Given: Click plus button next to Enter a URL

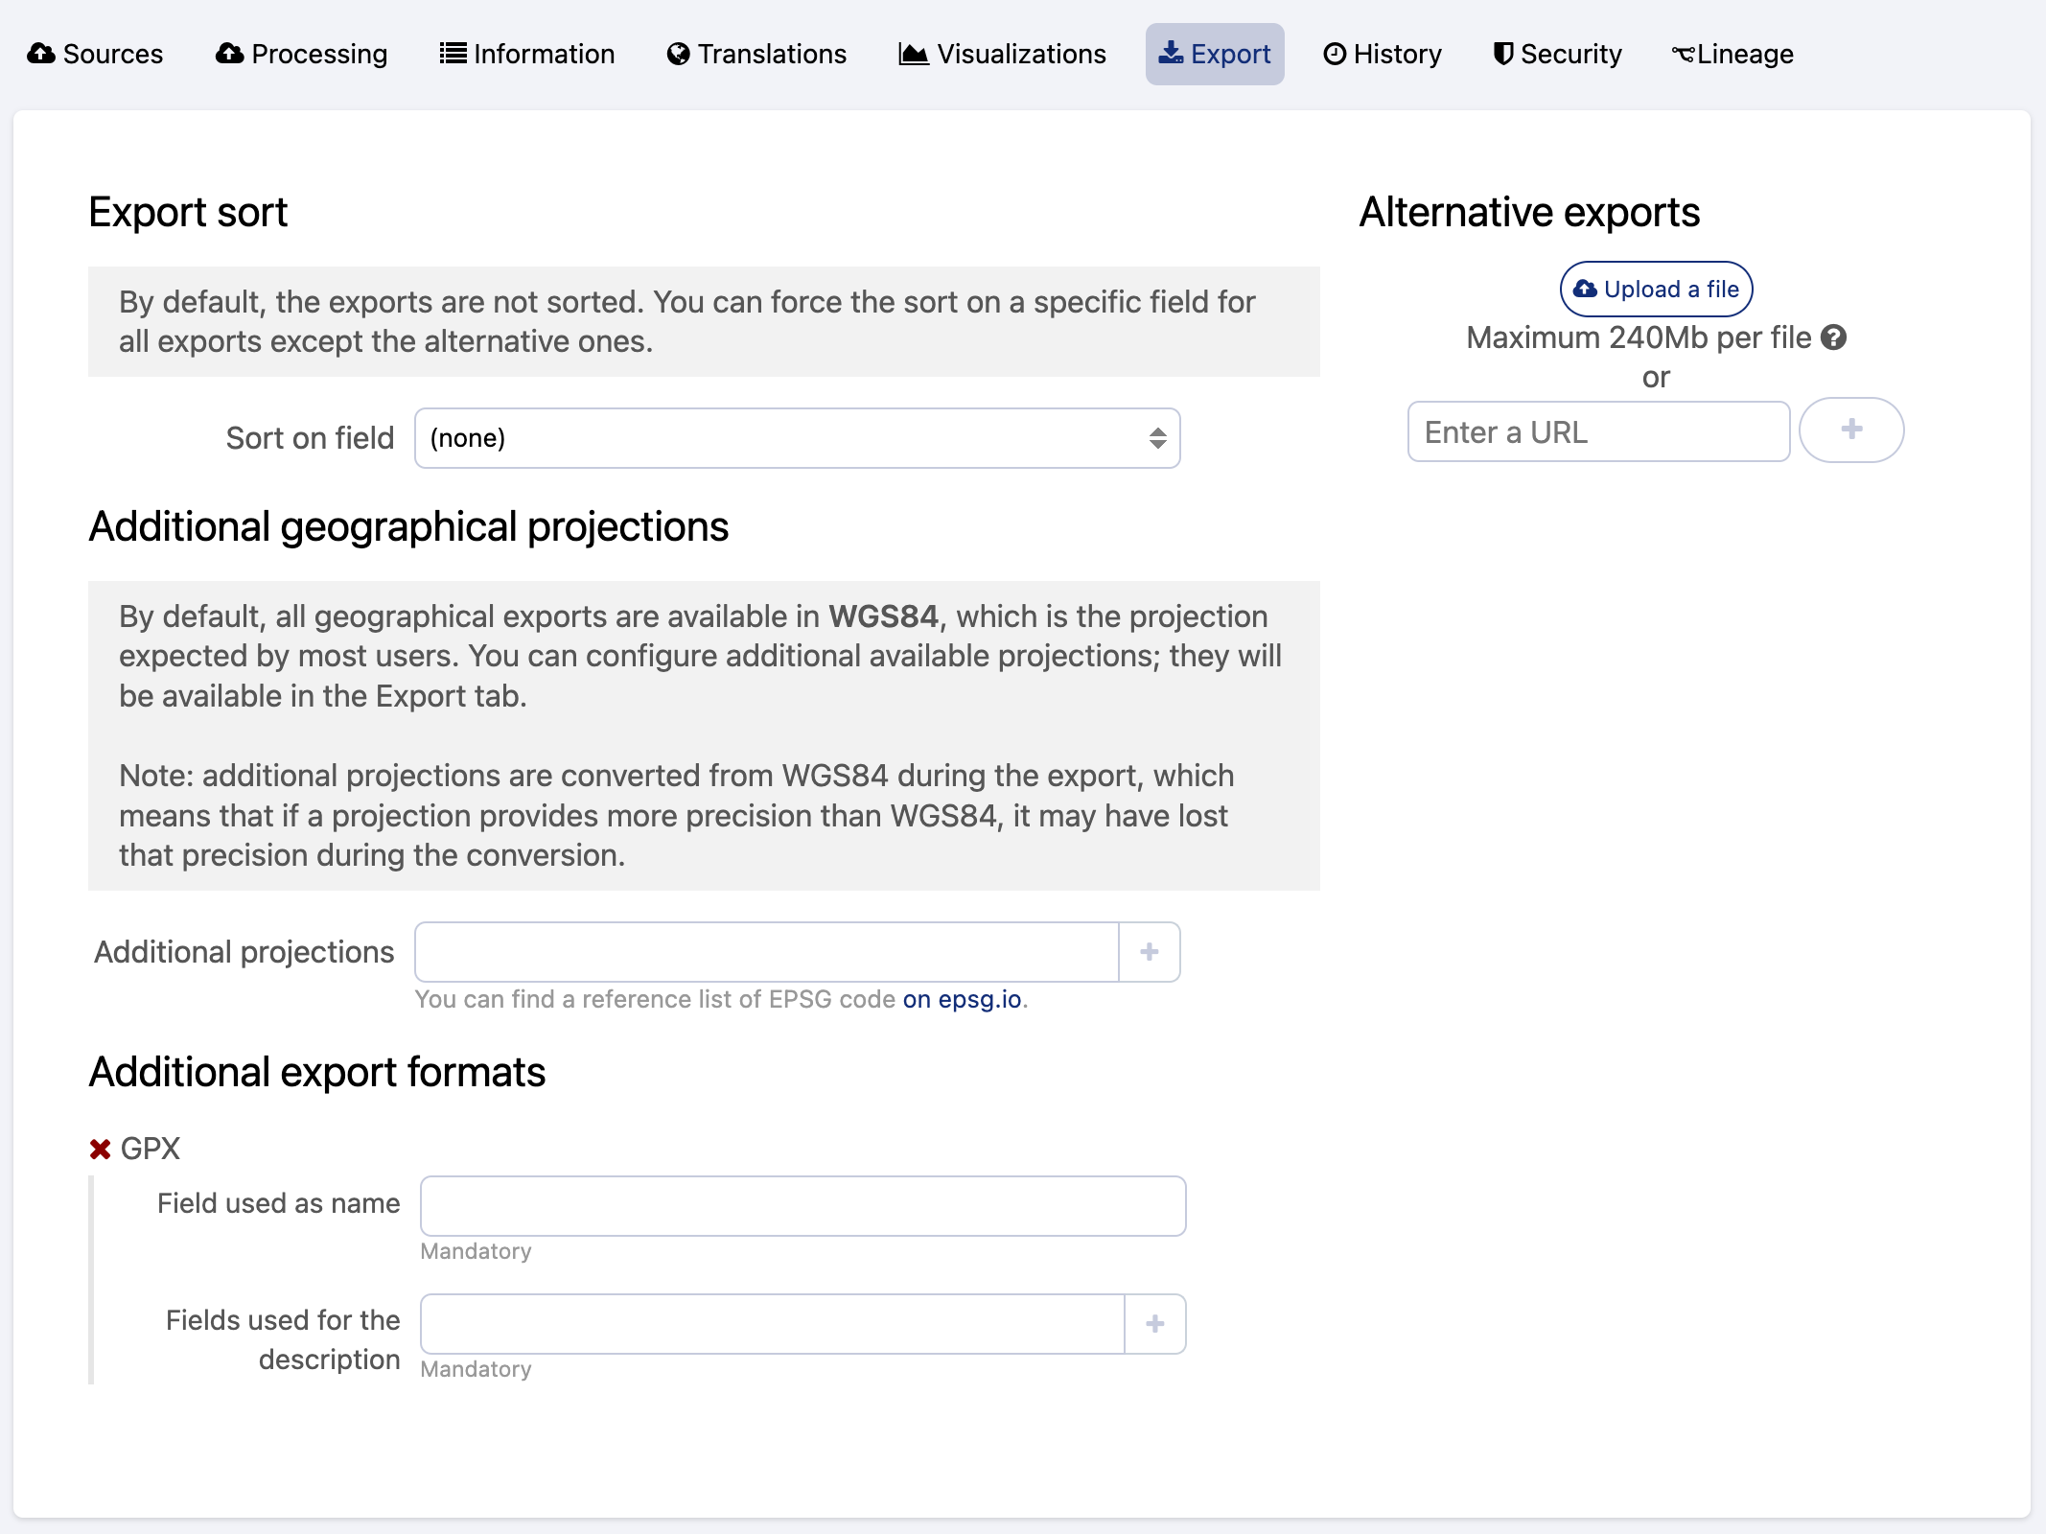Looking at the screenshot, I should pyautogui.click(x=1850, y=430).
